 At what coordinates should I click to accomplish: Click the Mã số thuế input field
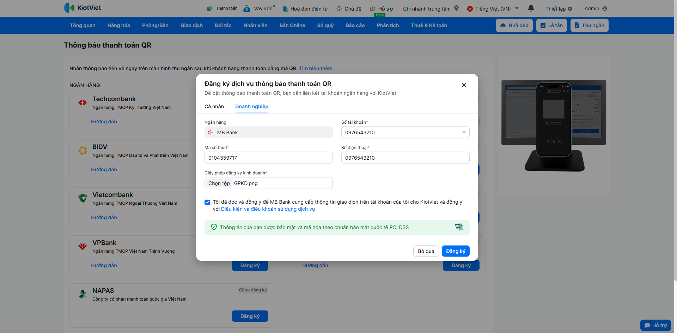(269, 158)
